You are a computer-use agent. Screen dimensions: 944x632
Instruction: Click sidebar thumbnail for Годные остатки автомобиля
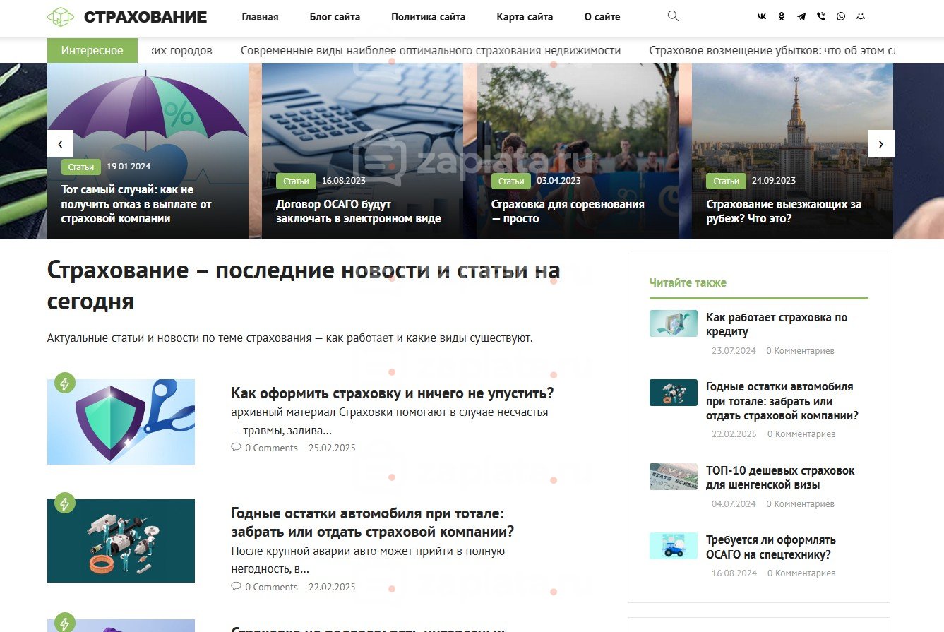pos(673,393)
